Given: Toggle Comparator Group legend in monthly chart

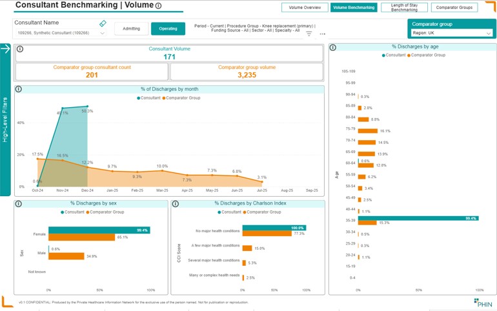Looking at the screenshot, I should 181,98.
